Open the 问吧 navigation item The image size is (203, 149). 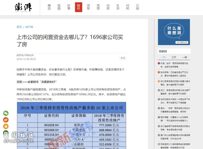coord(128,7)
